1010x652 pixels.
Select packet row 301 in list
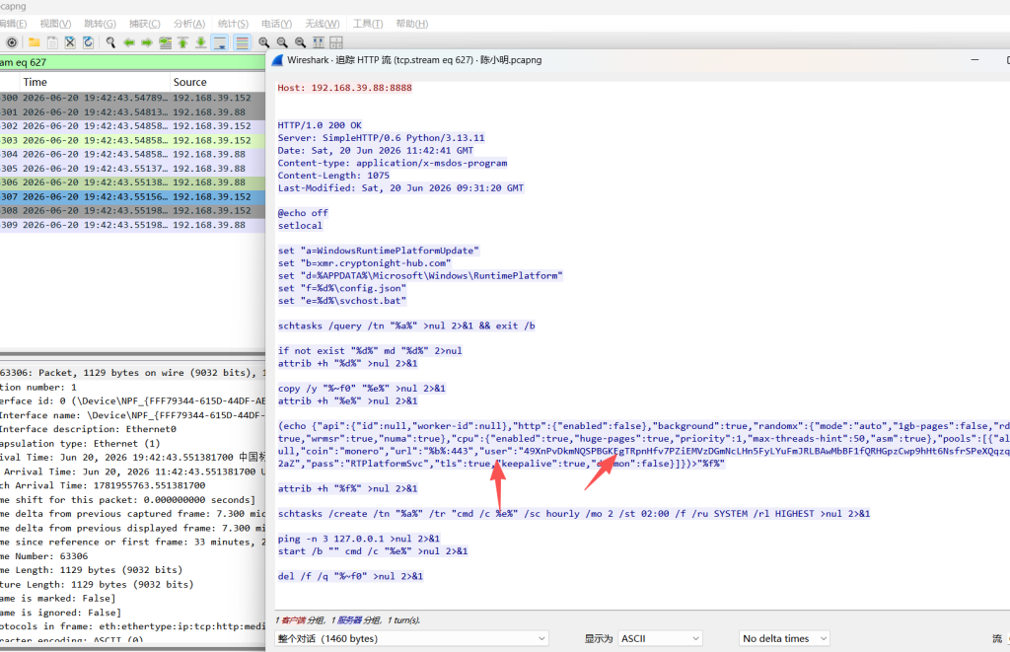(132, 112)
